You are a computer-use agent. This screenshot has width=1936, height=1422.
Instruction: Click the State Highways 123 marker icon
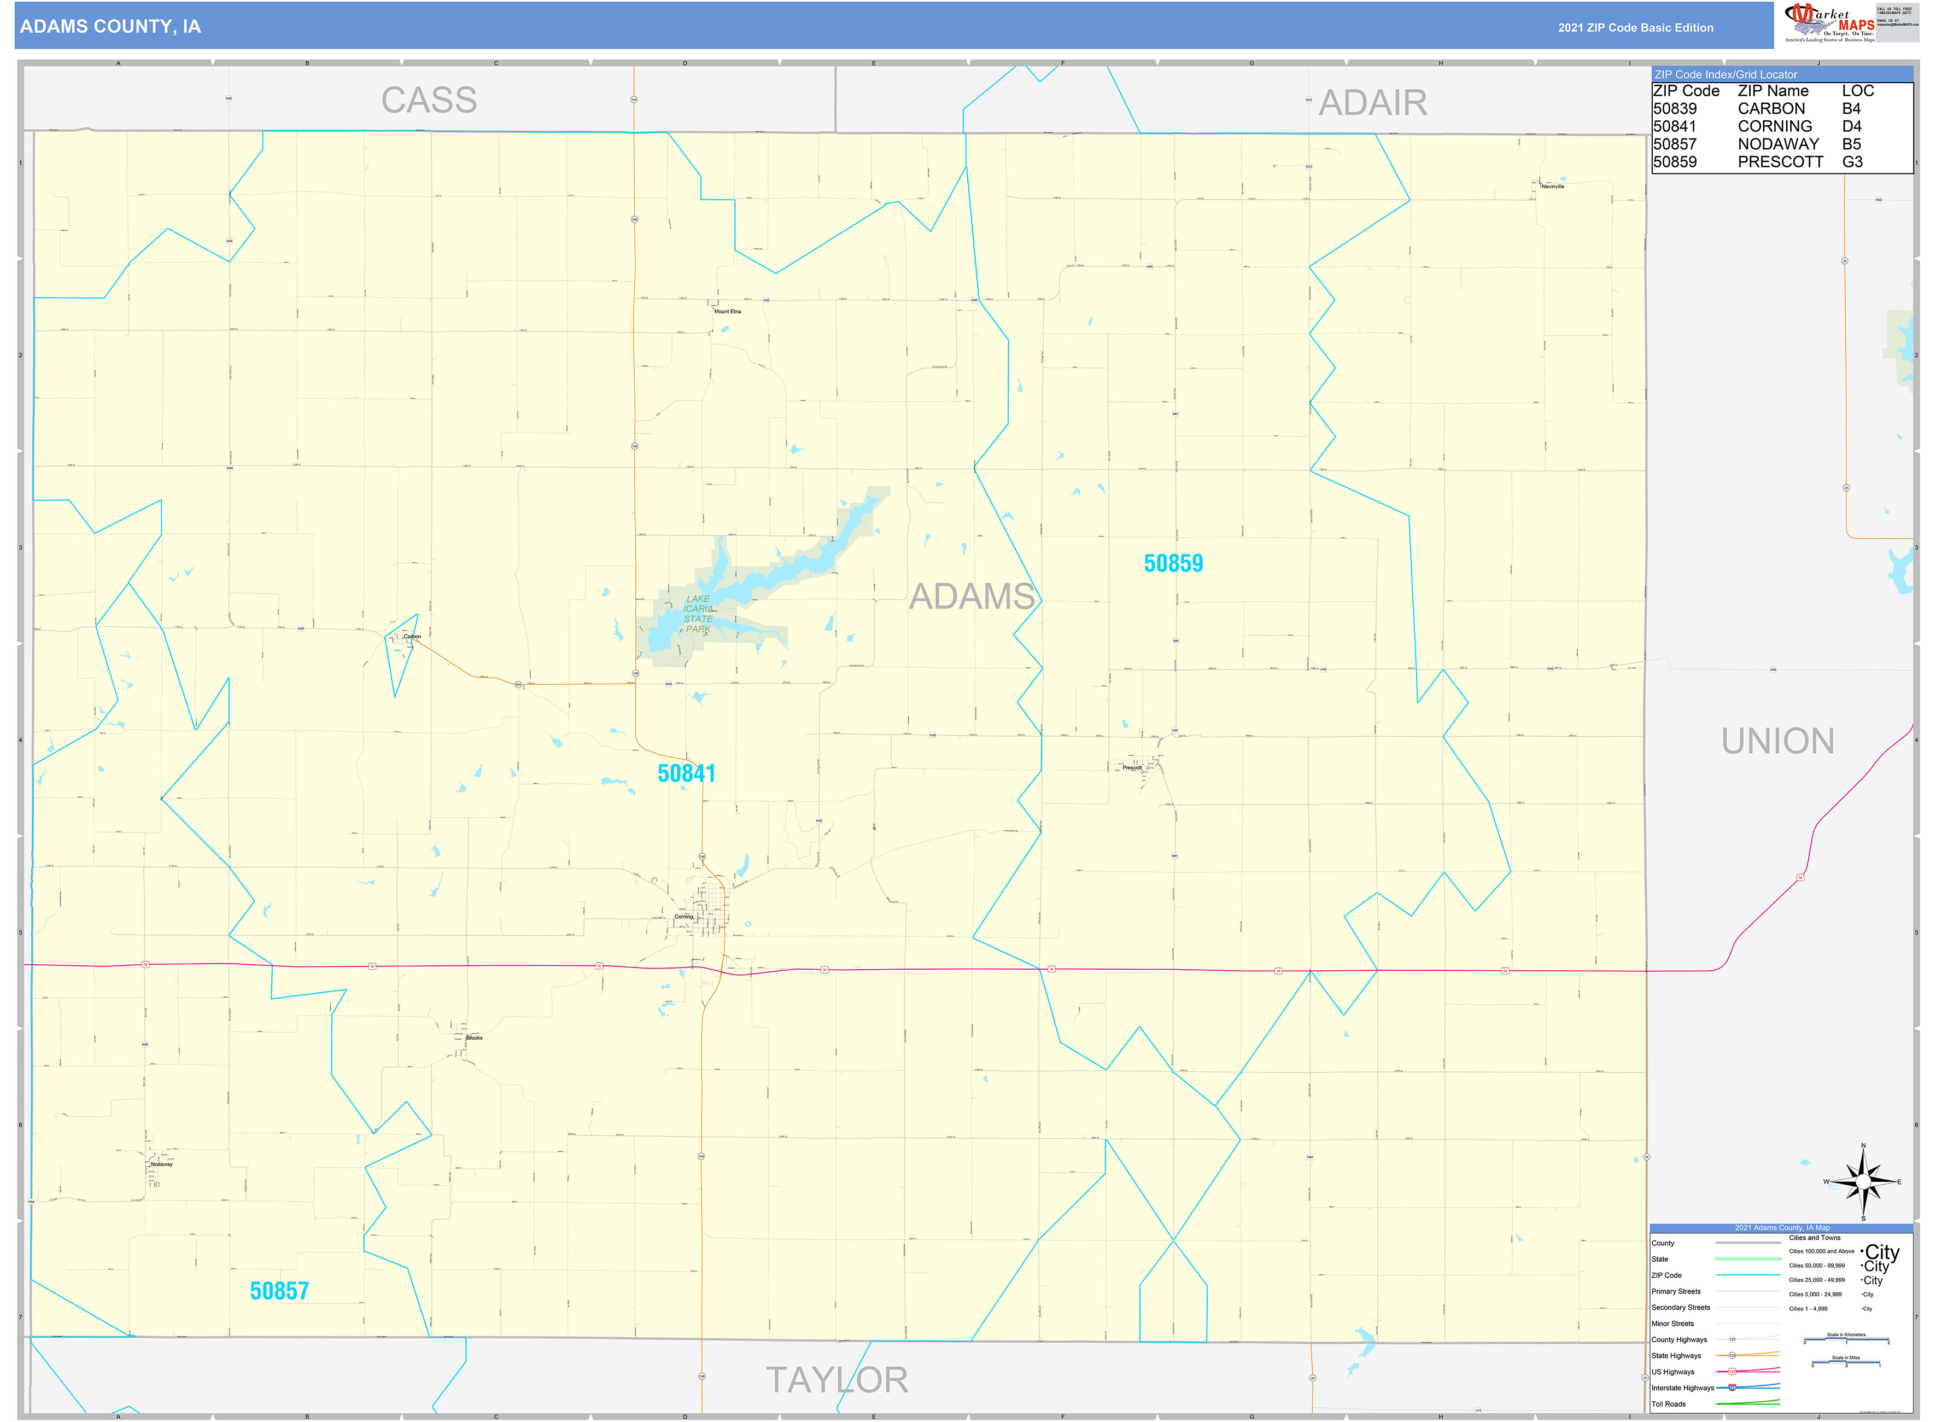click(1732, 1356)
